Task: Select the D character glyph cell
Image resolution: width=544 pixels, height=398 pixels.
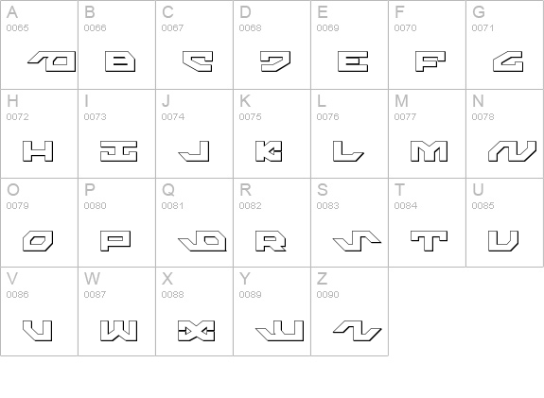Action: (272, 44)
